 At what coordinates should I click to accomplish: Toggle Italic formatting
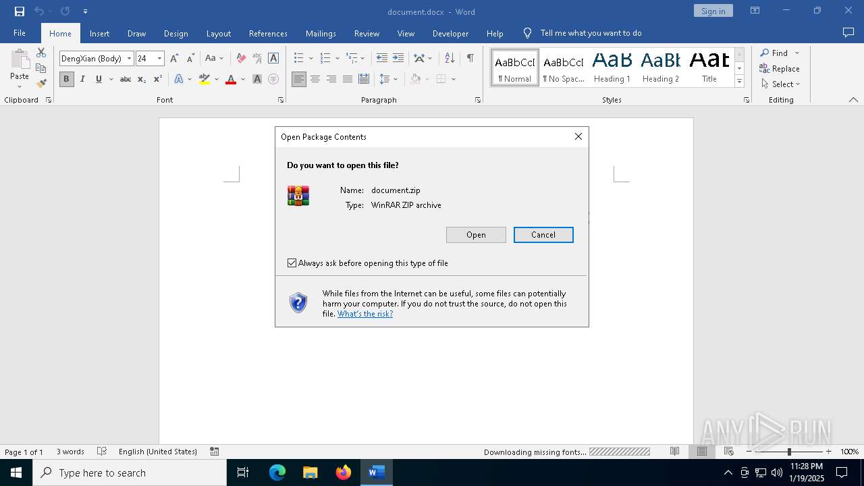pos(82,80)
